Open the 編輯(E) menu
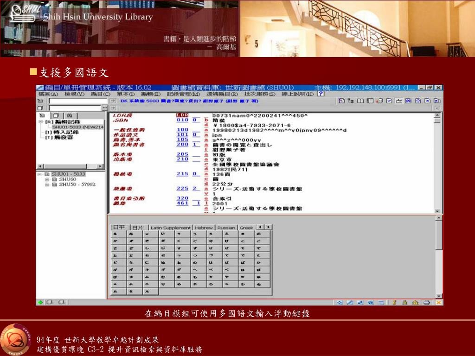 point(151,94)
